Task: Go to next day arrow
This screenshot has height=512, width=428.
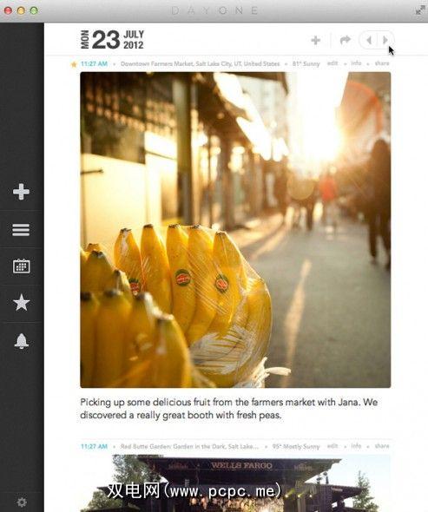Action: (x=385, y=40)
